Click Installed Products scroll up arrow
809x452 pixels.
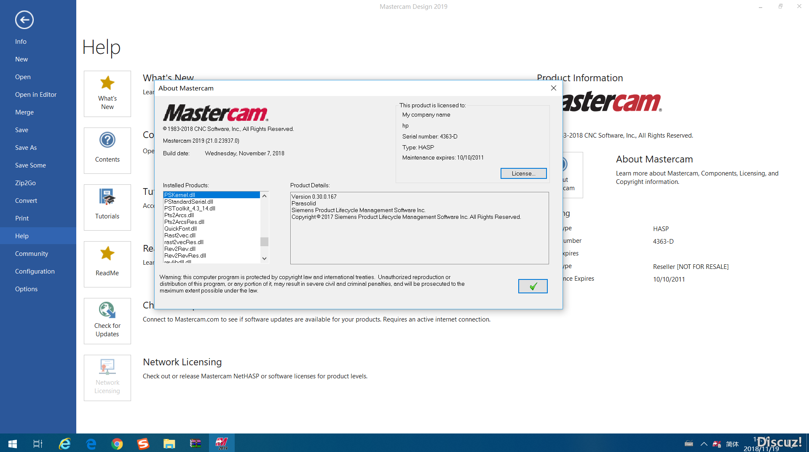pyautogui.click(x=264, y=196)
